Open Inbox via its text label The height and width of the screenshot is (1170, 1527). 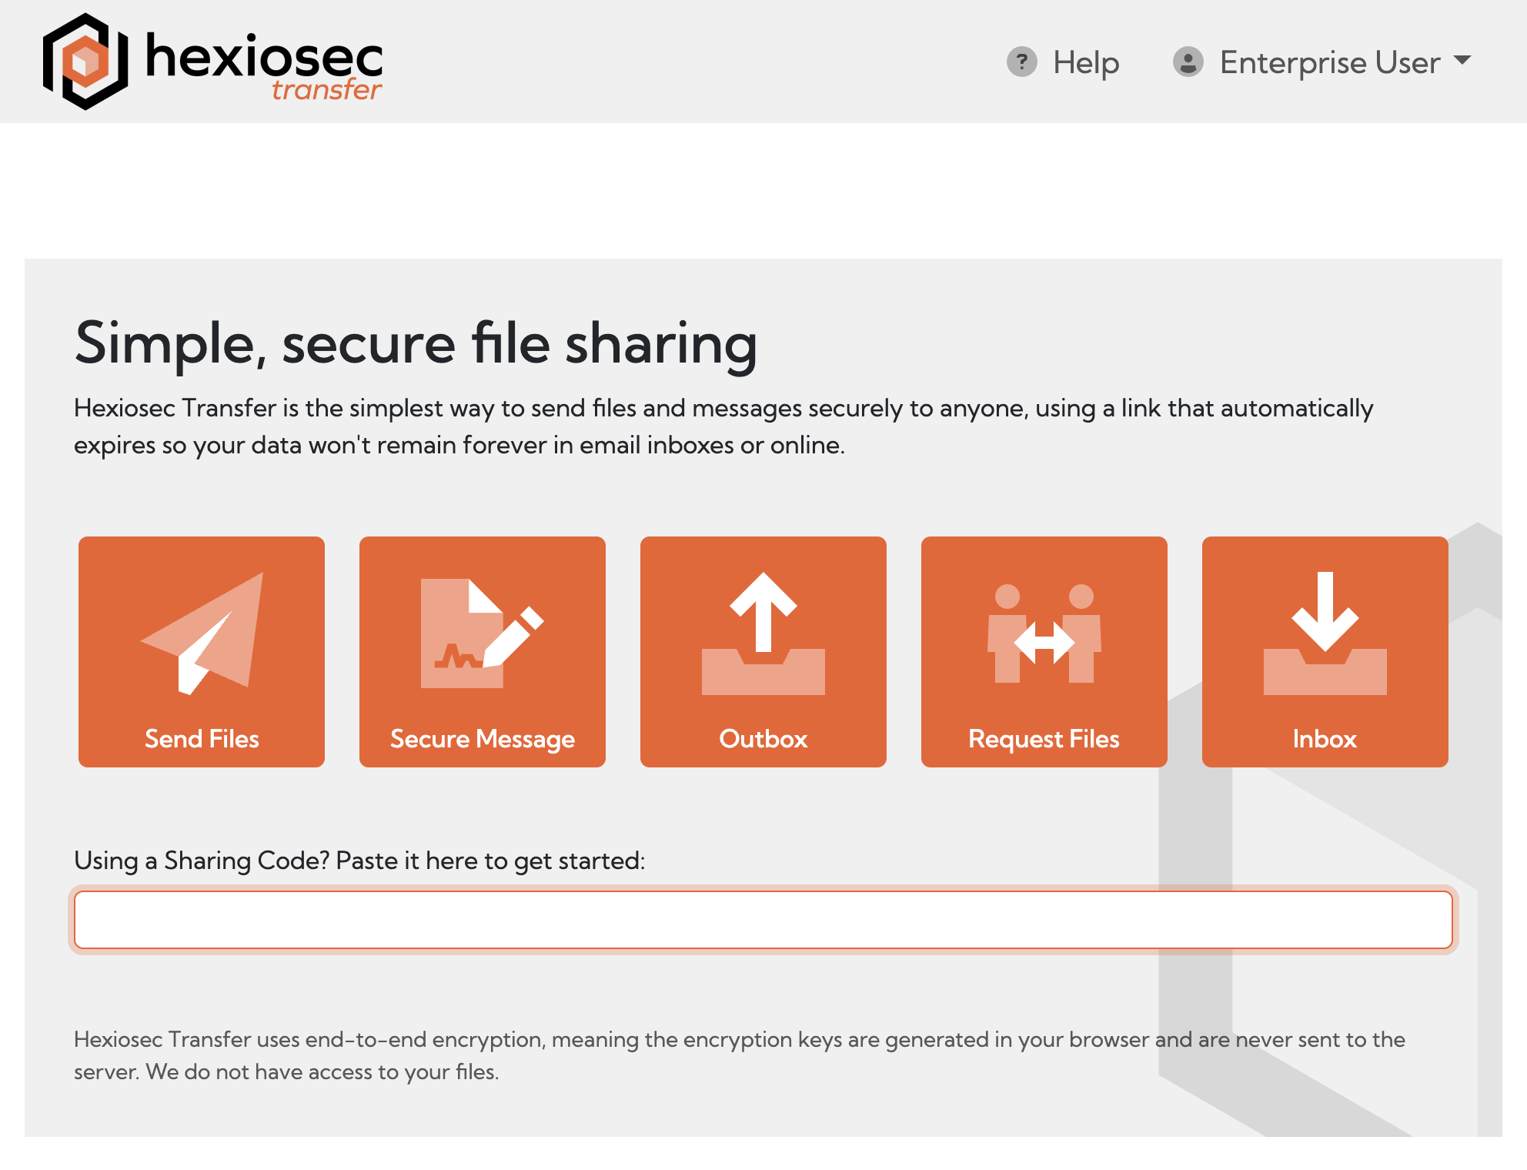click(x=1325, y=739)
